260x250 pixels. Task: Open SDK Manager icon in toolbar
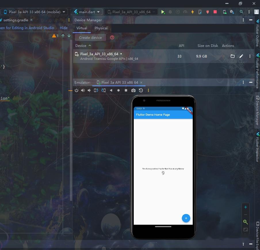pos(232,12)
